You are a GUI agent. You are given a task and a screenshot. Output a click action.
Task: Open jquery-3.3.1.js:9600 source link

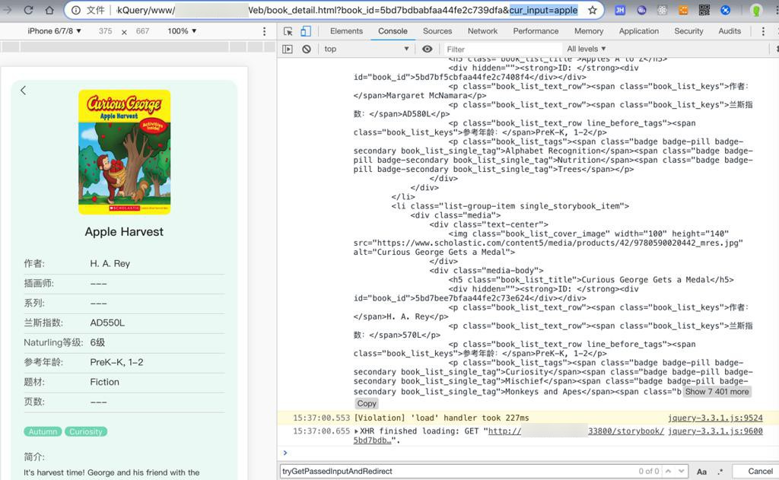pyautogui.click(x=715, y=431)
